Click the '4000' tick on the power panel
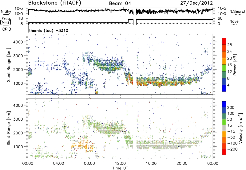Image resolution: width=246 pixels, height=170 pixels. click(x=18, y=42)
